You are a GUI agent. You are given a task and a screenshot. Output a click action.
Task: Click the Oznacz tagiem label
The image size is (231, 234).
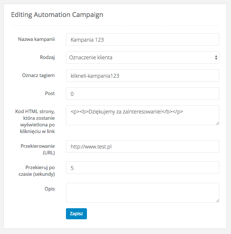point(38,76)
